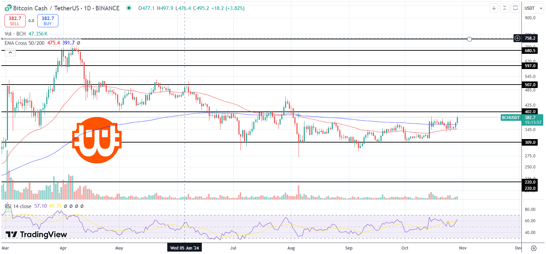The width and height of the screenshot is (546, 254).
Task: Click the blue 391.7 EMA value
Action: [x=68, y=43]
